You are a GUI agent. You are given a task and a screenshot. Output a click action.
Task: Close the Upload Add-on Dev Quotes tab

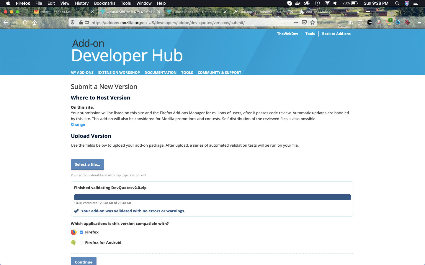coord(159,12)
